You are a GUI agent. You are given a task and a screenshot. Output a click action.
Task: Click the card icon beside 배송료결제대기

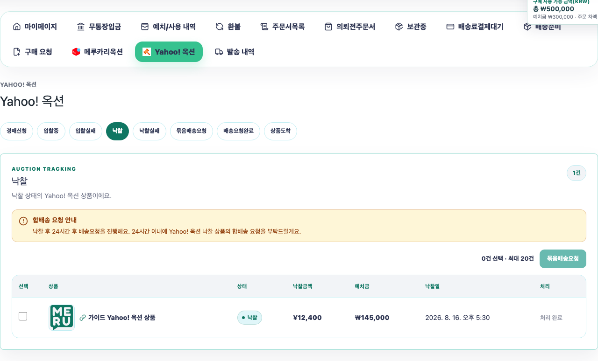click(450, 27)
